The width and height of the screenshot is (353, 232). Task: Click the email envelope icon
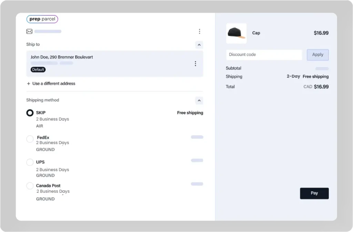coord(29,31)
